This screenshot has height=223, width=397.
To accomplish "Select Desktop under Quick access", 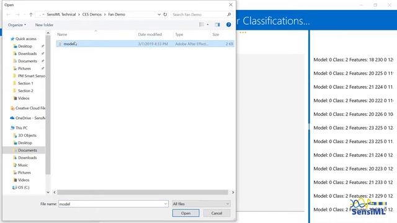I will coord(25,46).
